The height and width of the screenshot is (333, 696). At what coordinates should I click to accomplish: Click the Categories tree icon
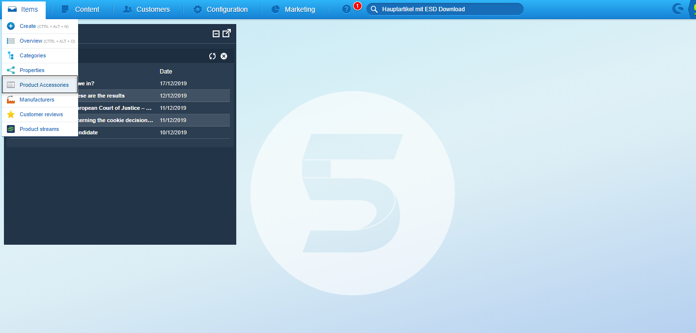11,55
